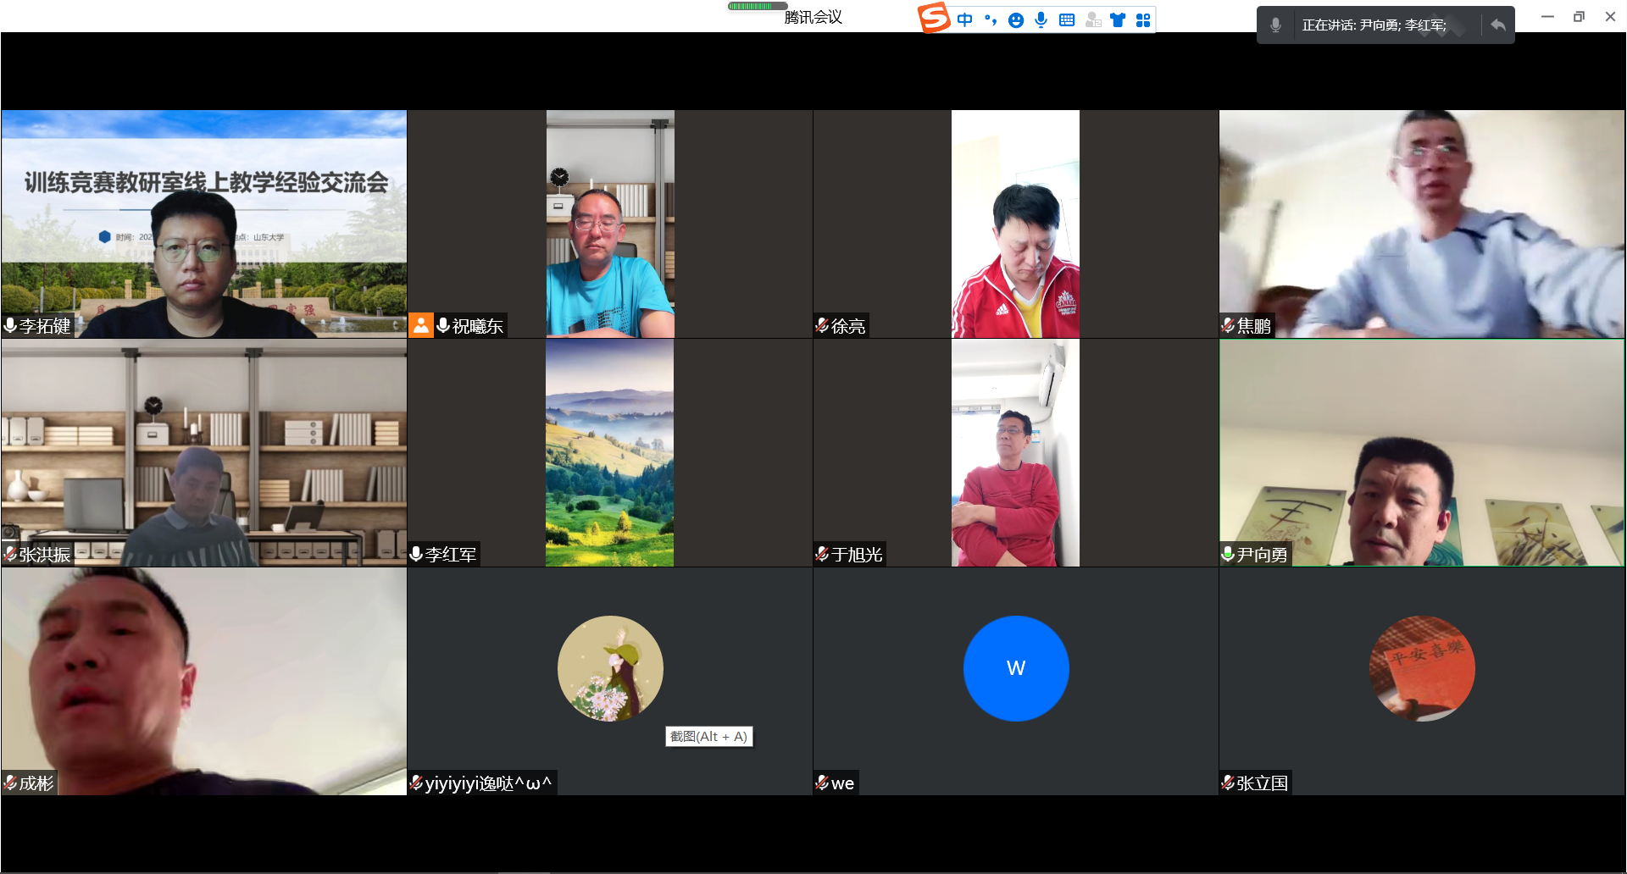Toggle Sogou punctuation mode
This screenshot has height=874, width=1627.
point(990,19)
